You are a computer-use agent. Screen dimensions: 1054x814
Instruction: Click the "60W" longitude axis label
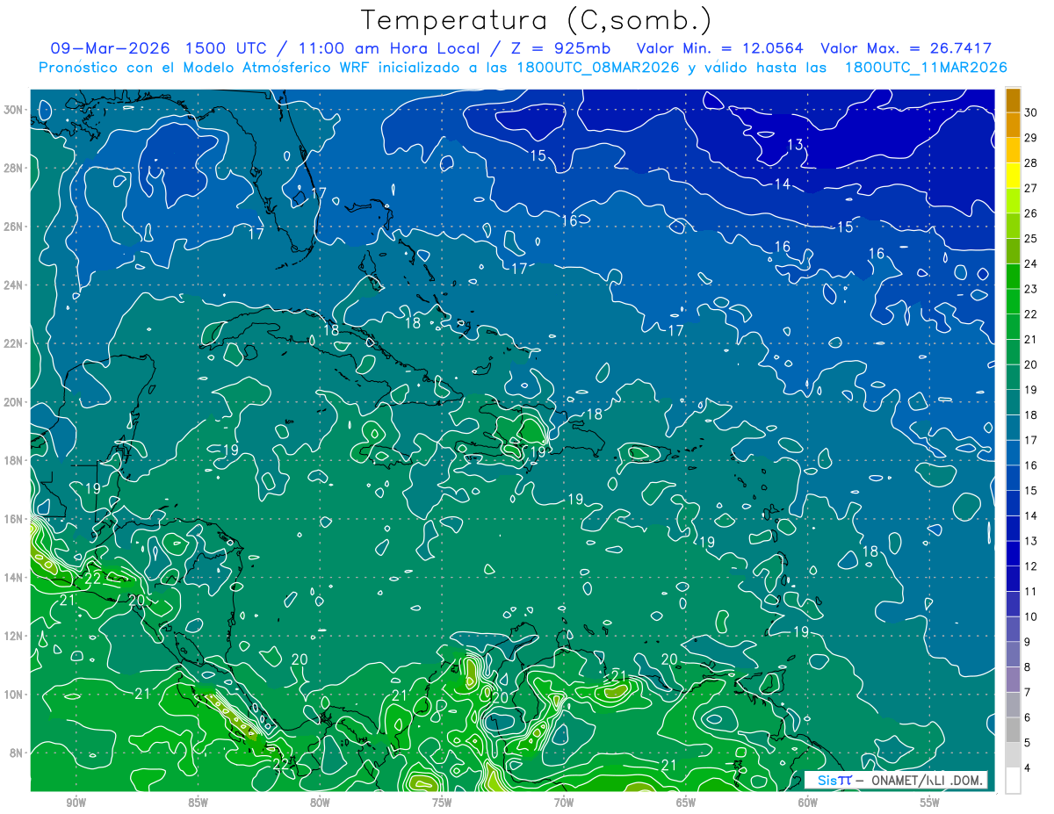808,803
